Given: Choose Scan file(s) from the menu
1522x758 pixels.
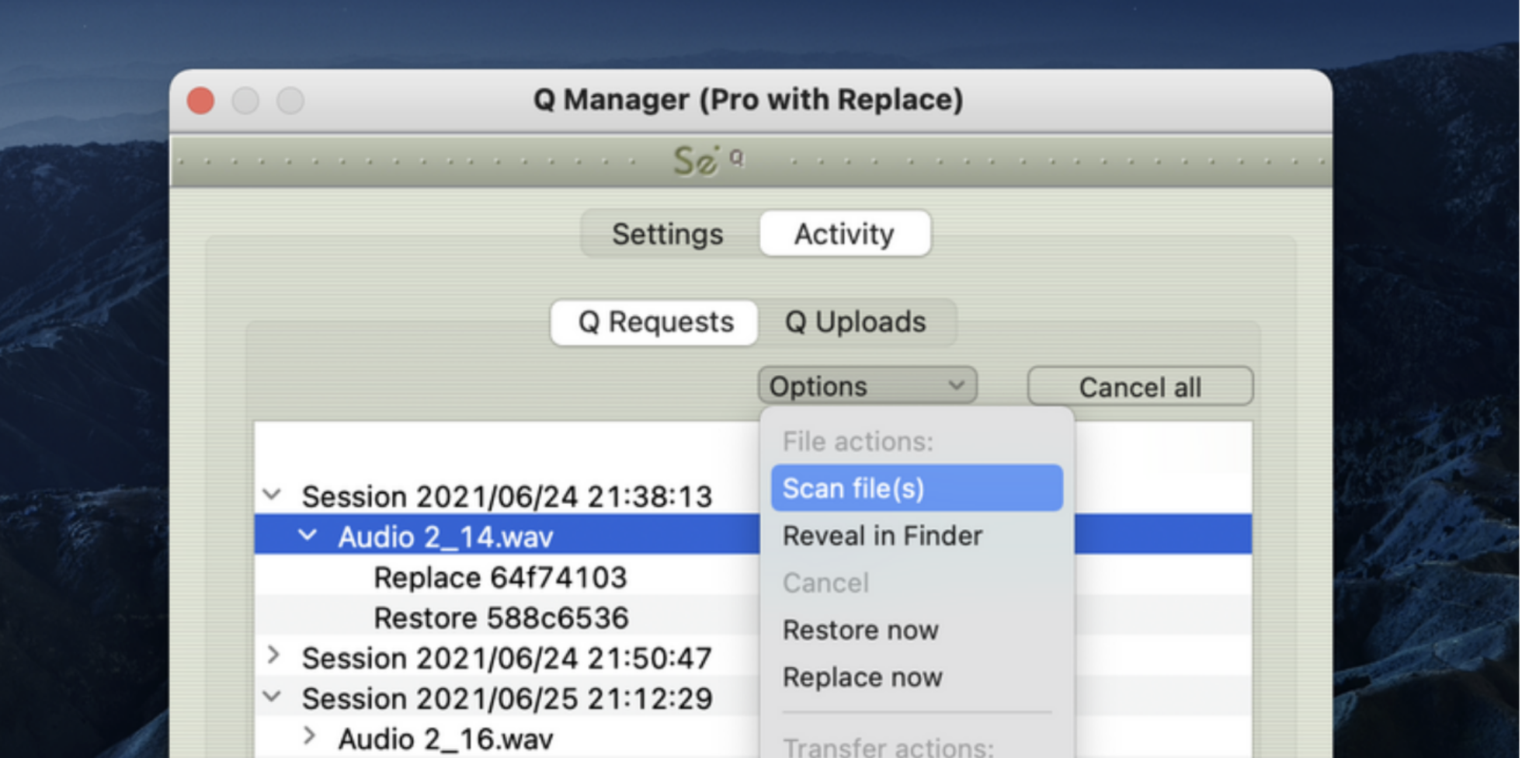Looking at the screenshot, I should pos(916,489).
